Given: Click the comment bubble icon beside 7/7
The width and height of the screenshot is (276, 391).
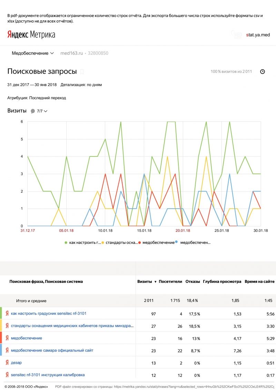Looking at the screenshot, I should [x=33, y=111].
